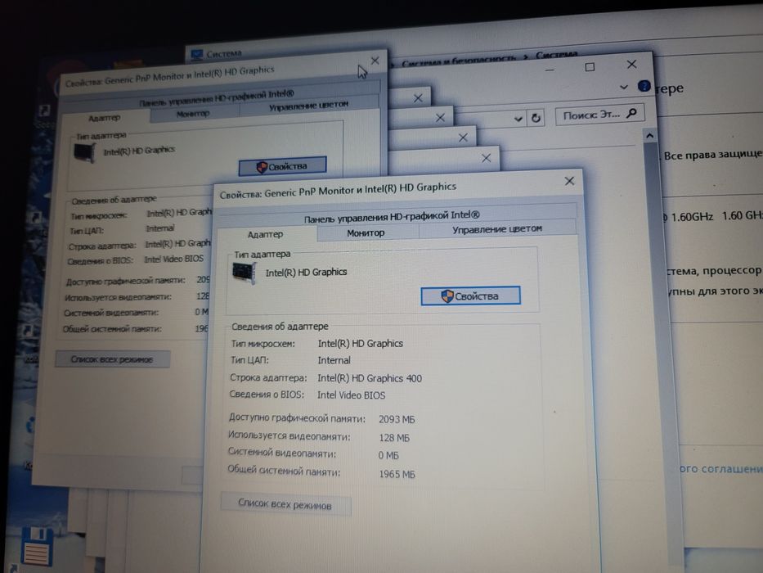Click Свойства button in back properties dialog
This screenshot has height=573, width=763.
click(282, 166)
